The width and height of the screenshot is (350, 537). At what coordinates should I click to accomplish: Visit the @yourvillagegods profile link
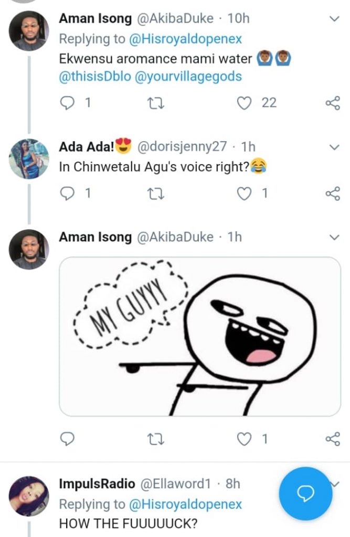pyautogui.click(x=189, y=77)
